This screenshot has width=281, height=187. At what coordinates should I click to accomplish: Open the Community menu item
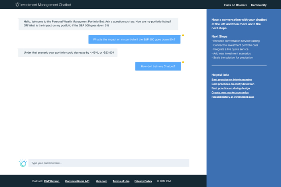tap(259, 5)
